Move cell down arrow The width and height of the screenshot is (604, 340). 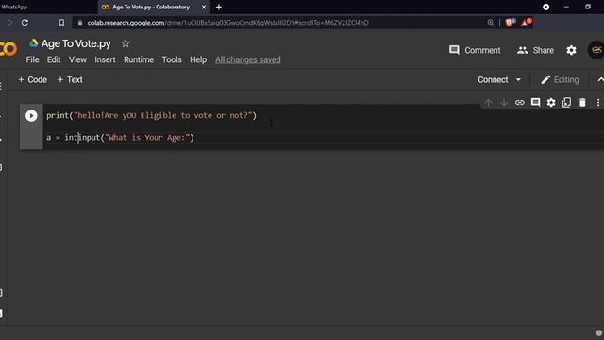504,103
